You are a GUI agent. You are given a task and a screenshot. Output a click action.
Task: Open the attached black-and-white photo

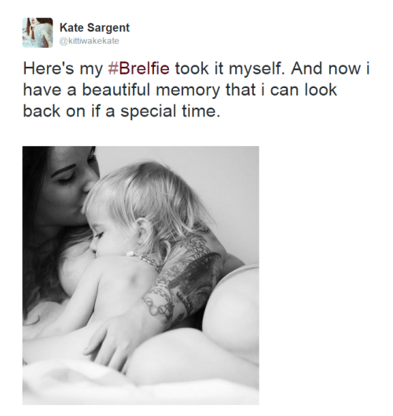pos(141,275)
